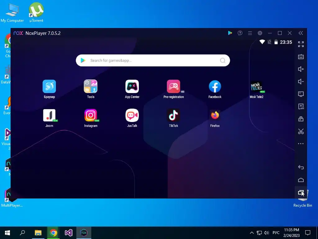Open the Браузер app in NoxPlayer
318x239 pixels.
[x=49, y=87]
